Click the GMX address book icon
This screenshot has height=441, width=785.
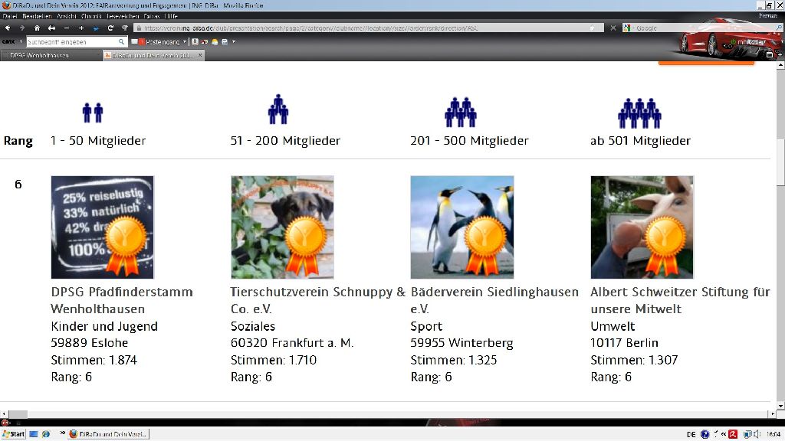[x=195, y=42]
